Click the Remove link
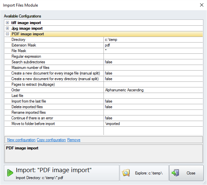Image resolution: width=207 pixels, height=185 pixels. click(74, 140)
